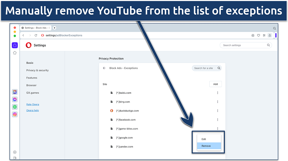Select the Settings - Block Ads tab

point(36,28)
